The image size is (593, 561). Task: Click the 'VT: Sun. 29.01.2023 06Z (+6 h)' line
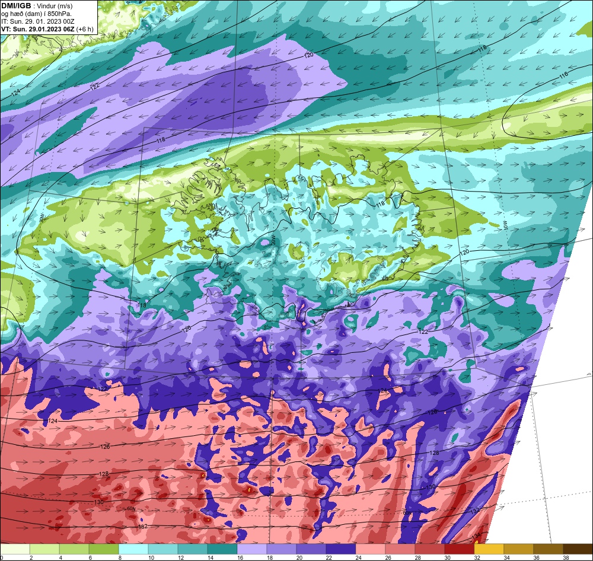tap(47, 28)
